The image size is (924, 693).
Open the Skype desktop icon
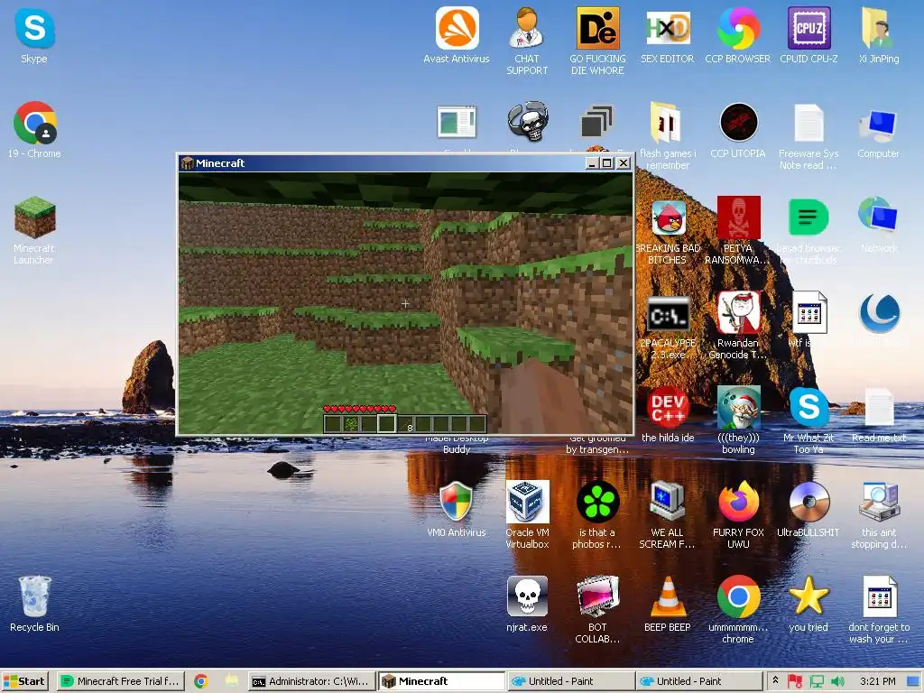point(34,29)
